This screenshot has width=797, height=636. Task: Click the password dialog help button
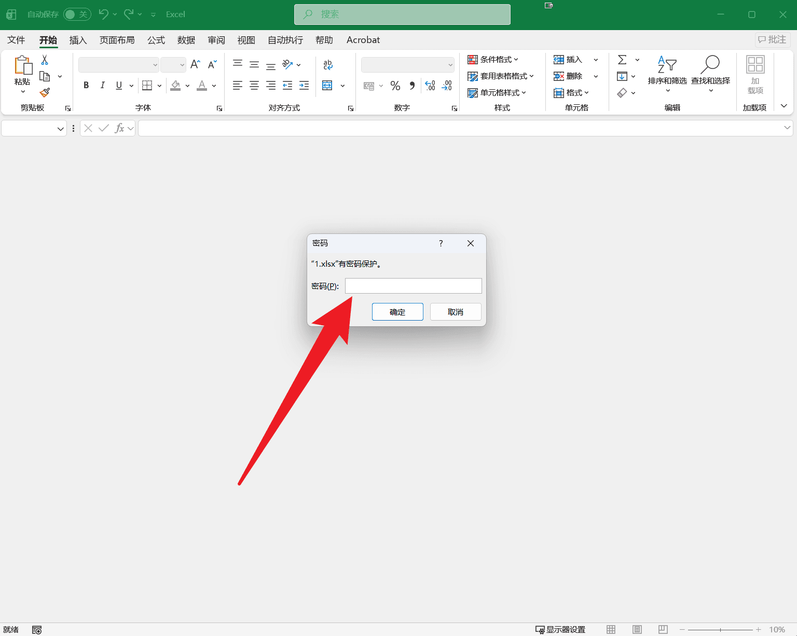441,243
